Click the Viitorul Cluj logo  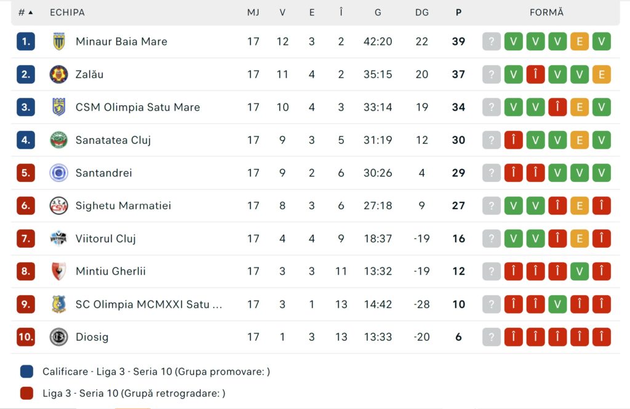click(58, 239)
